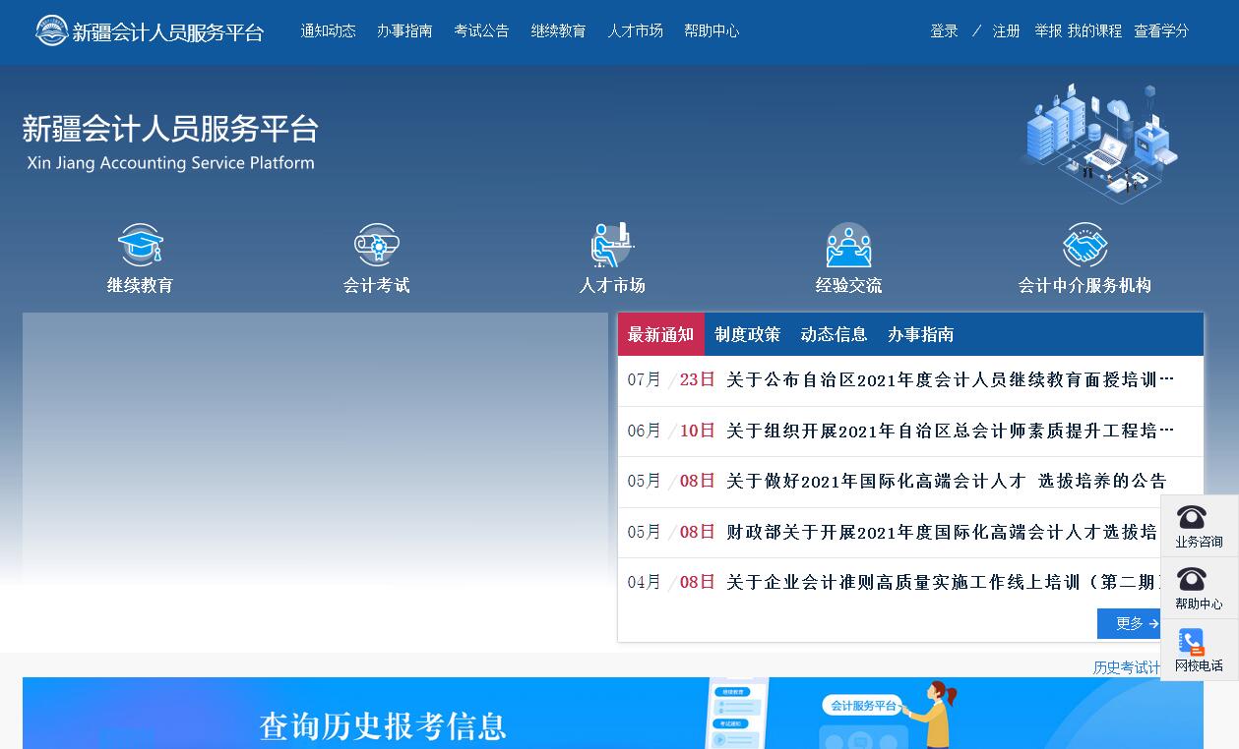Click the 注册 link
The image size is (1239, 749).
(x=1006, y=31)
